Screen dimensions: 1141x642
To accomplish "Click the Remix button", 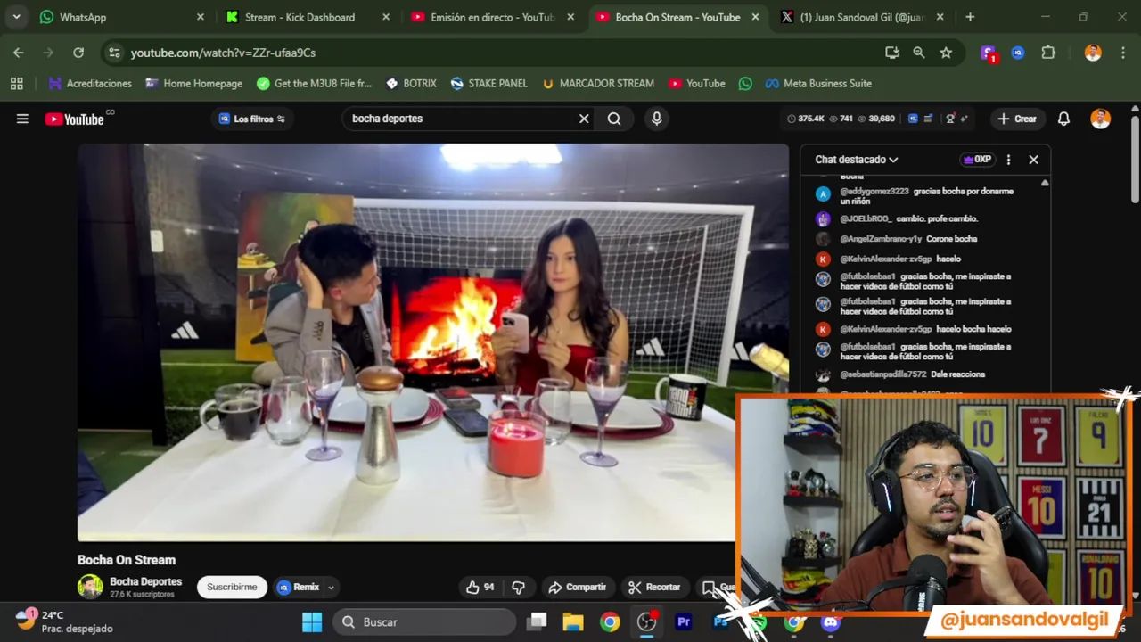I will [299, 587].
